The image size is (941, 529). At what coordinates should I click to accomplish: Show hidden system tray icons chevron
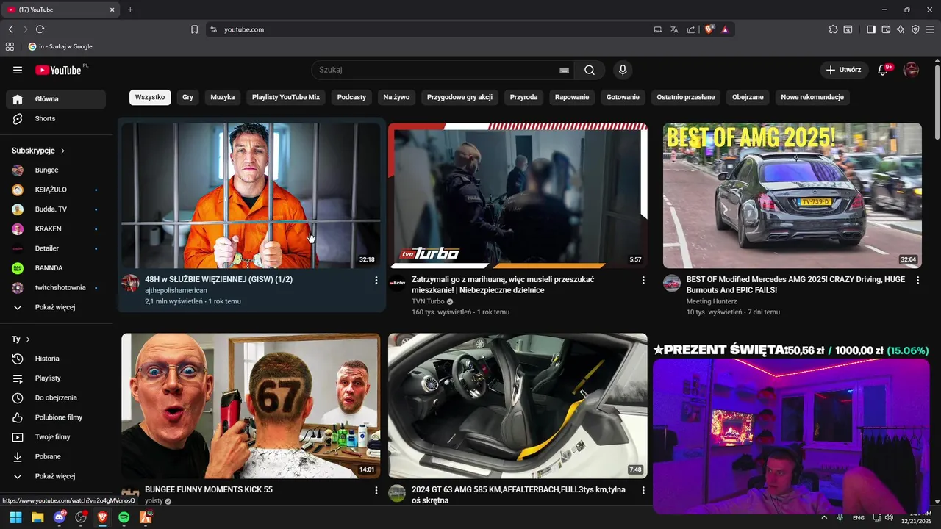[823, 518]
